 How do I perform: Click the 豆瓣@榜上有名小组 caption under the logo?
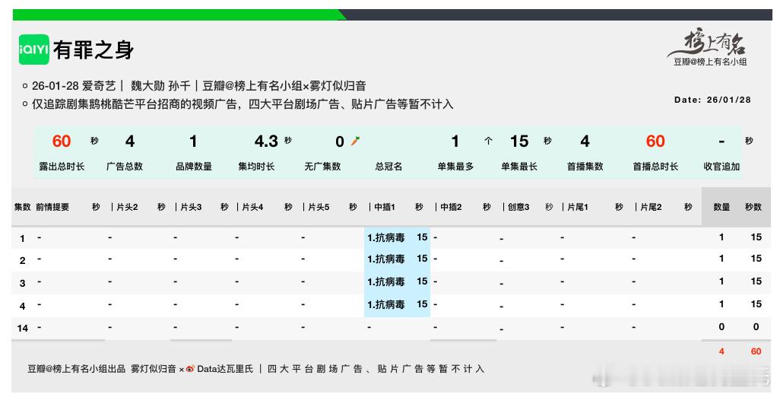709,62
